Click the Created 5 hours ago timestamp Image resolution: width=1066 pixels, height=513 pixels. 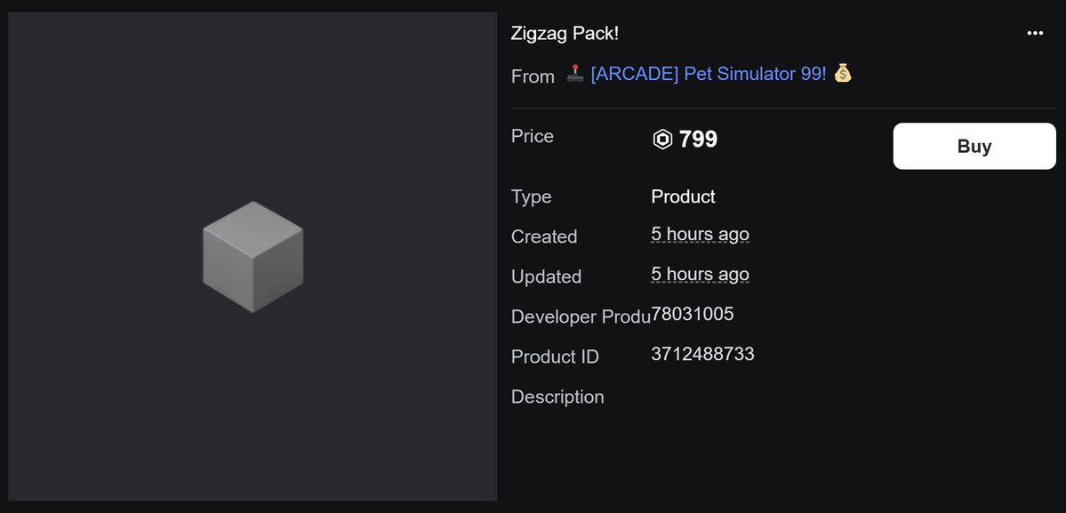pos(701,235)
